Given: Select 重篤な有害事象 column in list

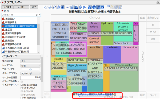Looking at the screenshot, I should 19,33.
